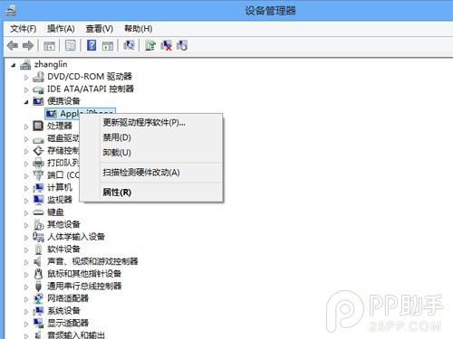Open the 查看(V) menu
This screenshot has height=339, width=453.
pos(100,29)
